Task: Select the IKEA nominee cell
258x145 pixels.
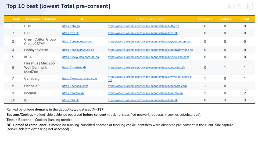Action: 41,57
